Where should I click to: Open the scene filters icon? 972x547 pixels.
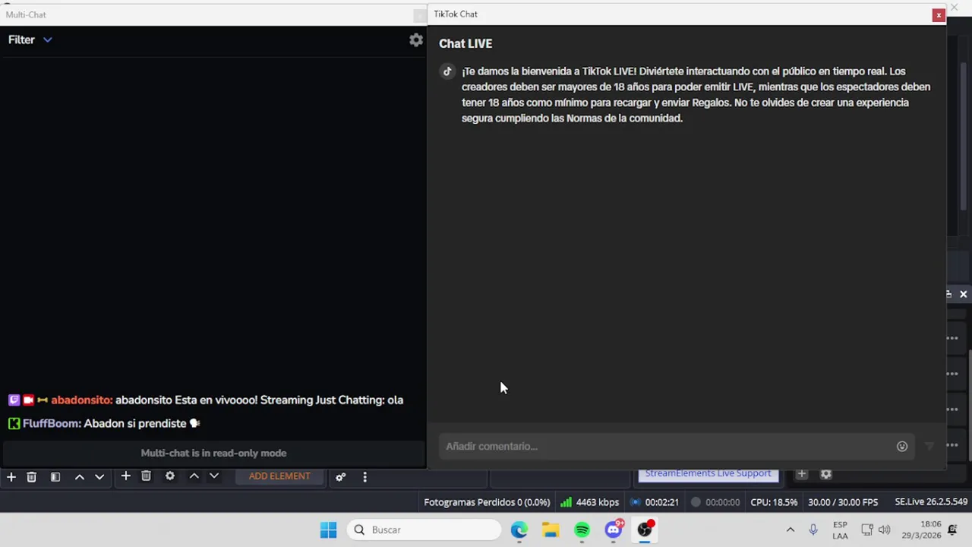(x=55, y=476)
